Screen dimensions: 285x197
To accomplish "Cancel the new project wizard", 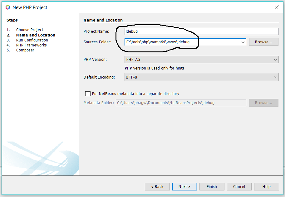I will click(239, 186).
